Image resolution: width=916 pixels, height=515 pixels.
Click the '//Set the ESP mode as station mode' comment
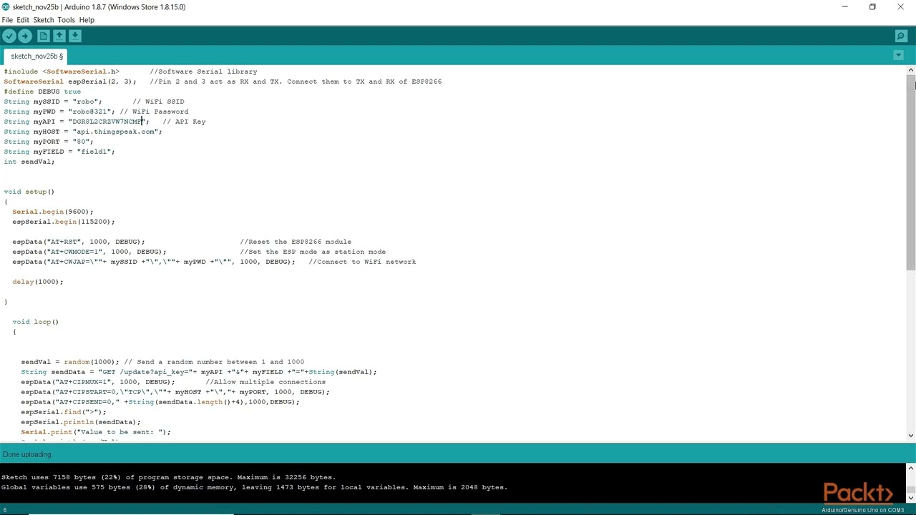(313, 252)
